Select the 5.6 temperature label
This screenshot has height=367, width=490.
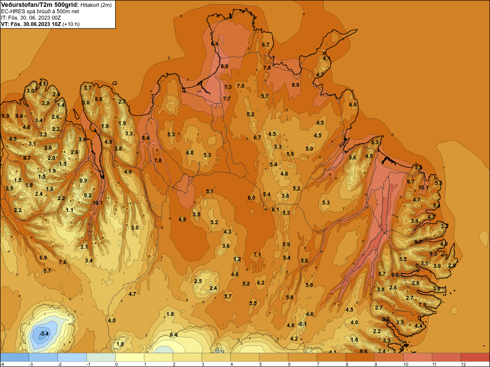[304, 261]
